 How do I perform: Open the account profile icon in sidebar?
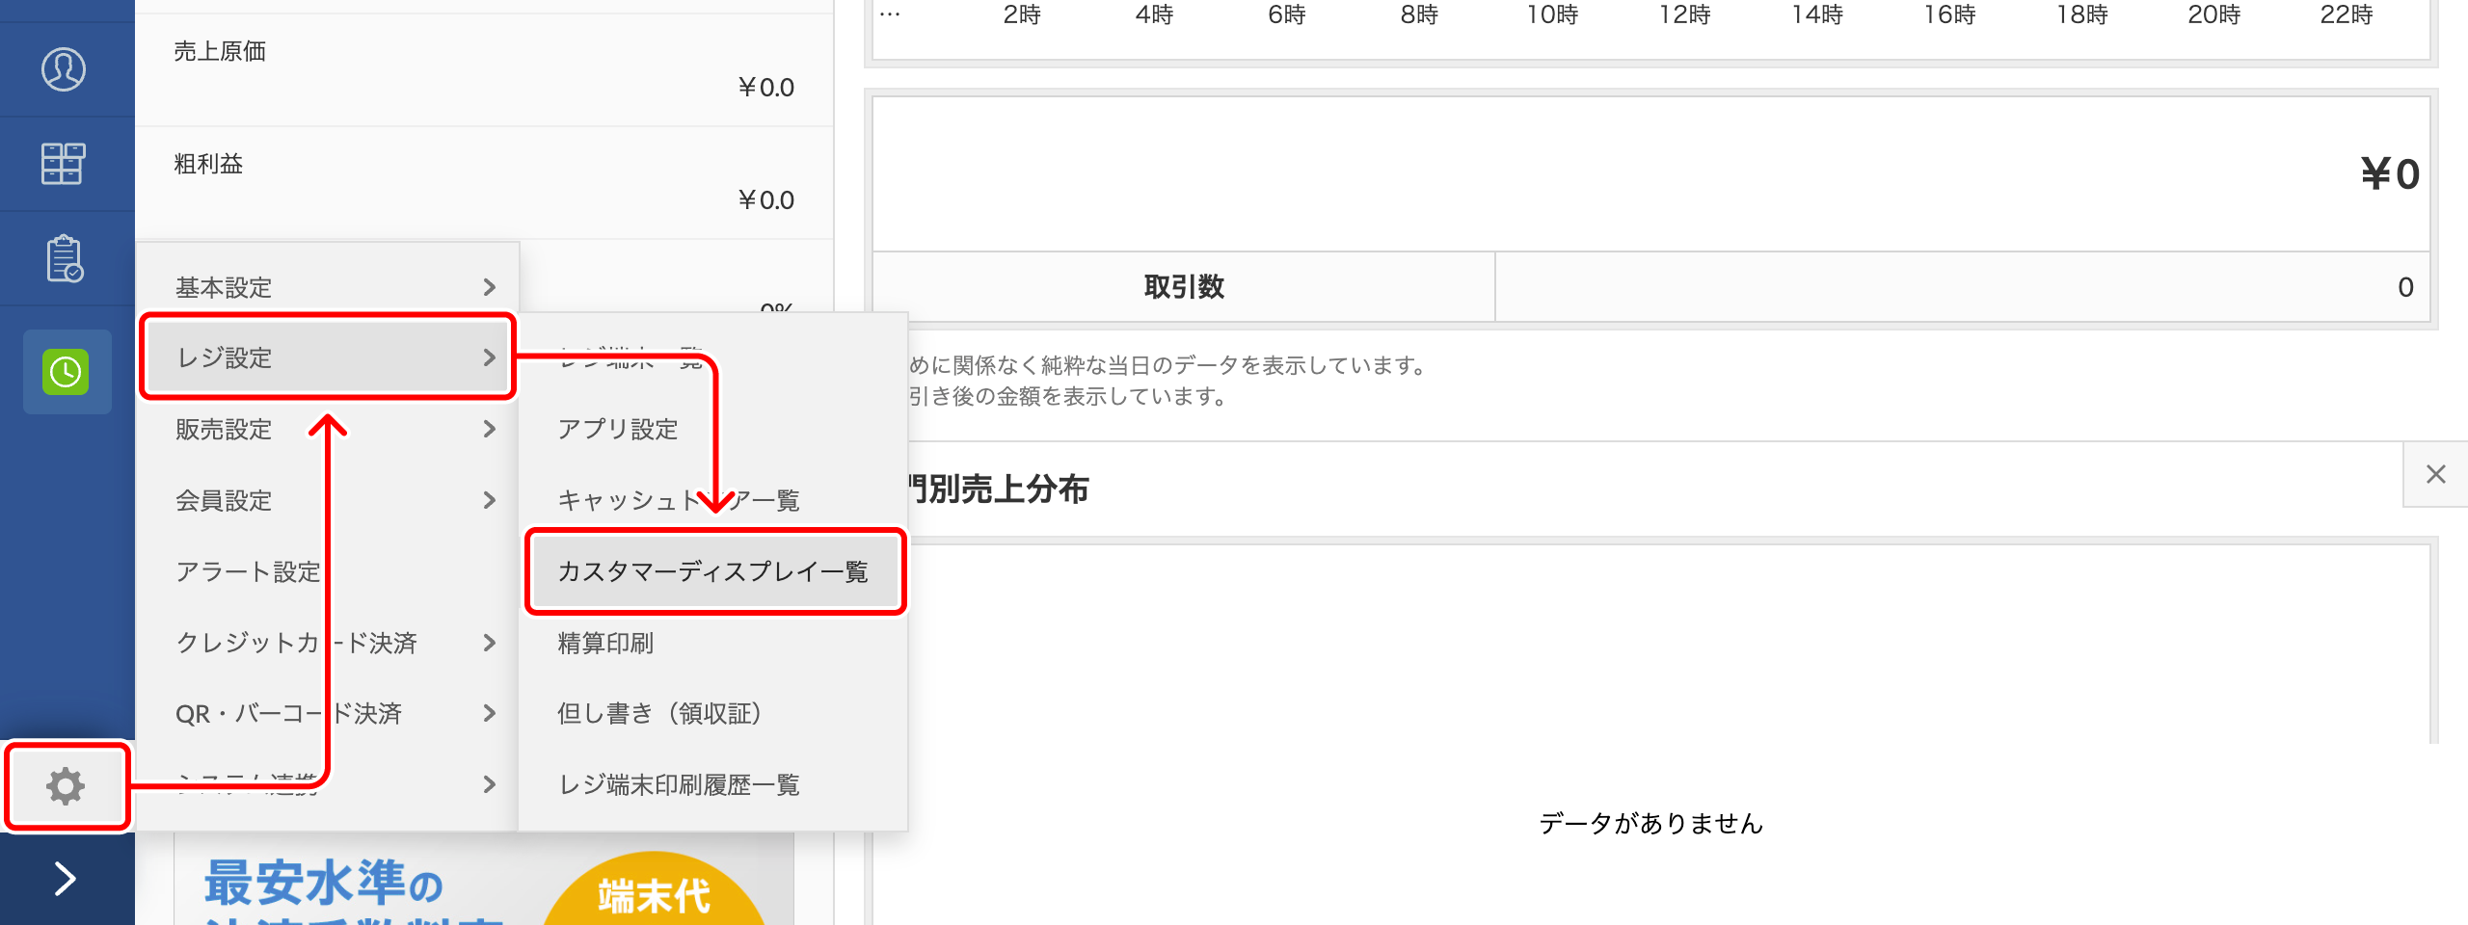65,68
